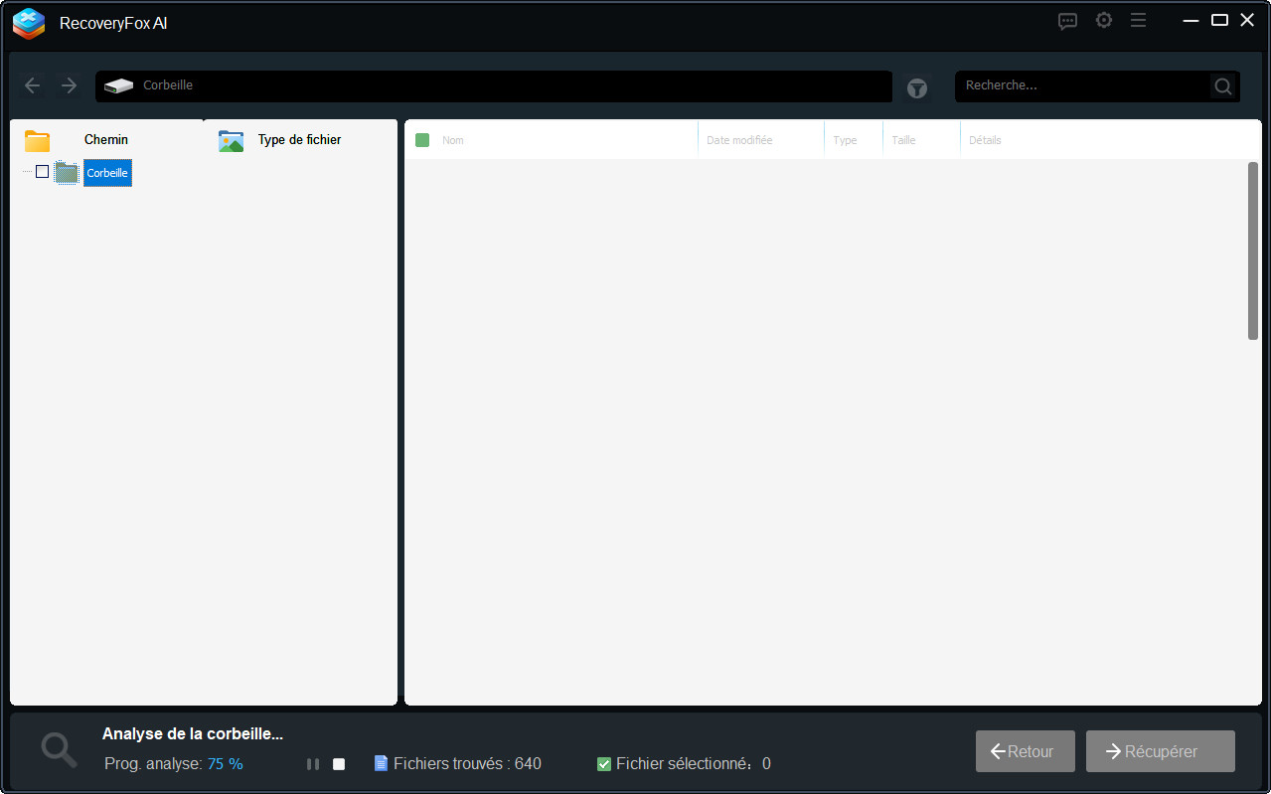Sort by the Type column
Screen dimensions: 1271x794
tap(845, 140)
